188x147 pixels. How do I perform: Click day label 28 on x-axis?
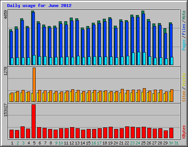(160, 143)
